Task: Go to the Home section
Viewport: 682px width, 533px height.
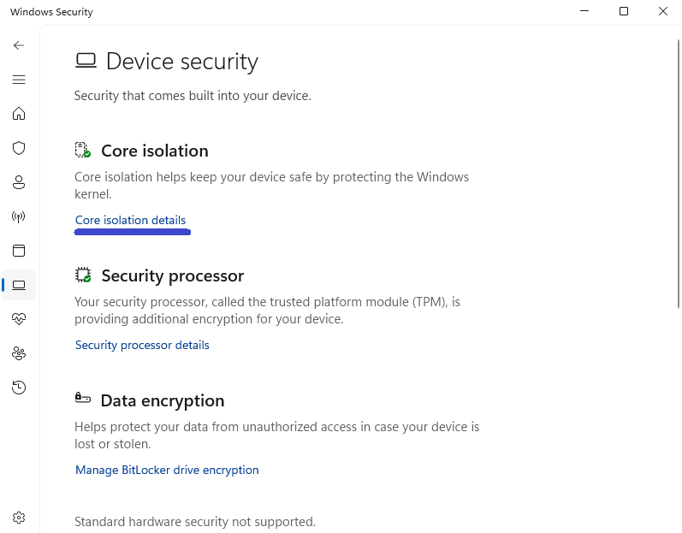Action: coord(19,114)
